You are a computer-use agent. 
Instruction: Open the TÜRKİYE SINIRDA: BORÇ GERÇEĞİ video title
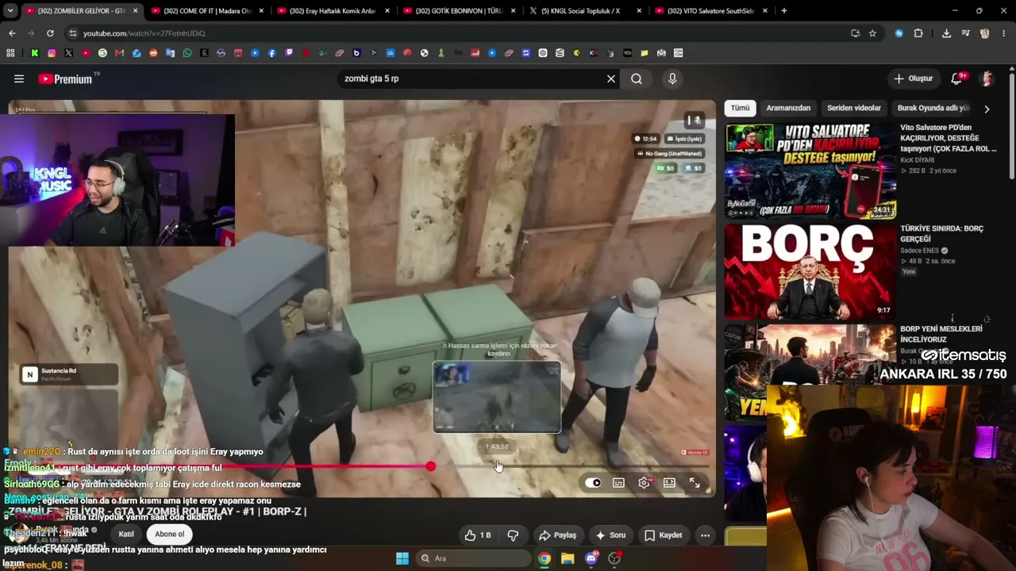941,234
